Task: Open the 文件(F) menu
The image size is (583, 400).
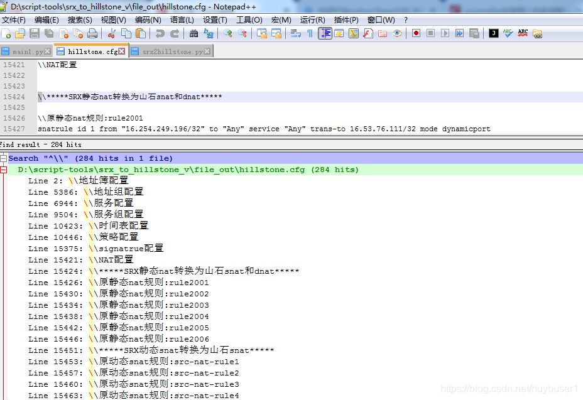Action: (14, 20)
